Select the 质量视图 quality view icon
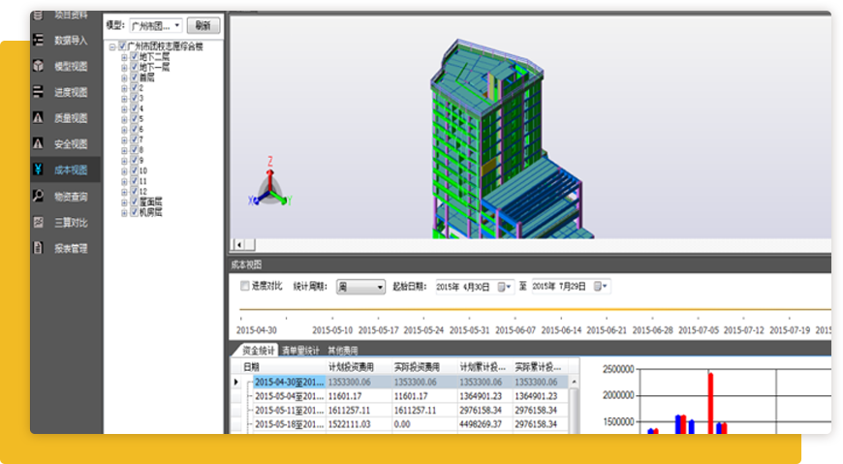843x464 pixels. 38,118
